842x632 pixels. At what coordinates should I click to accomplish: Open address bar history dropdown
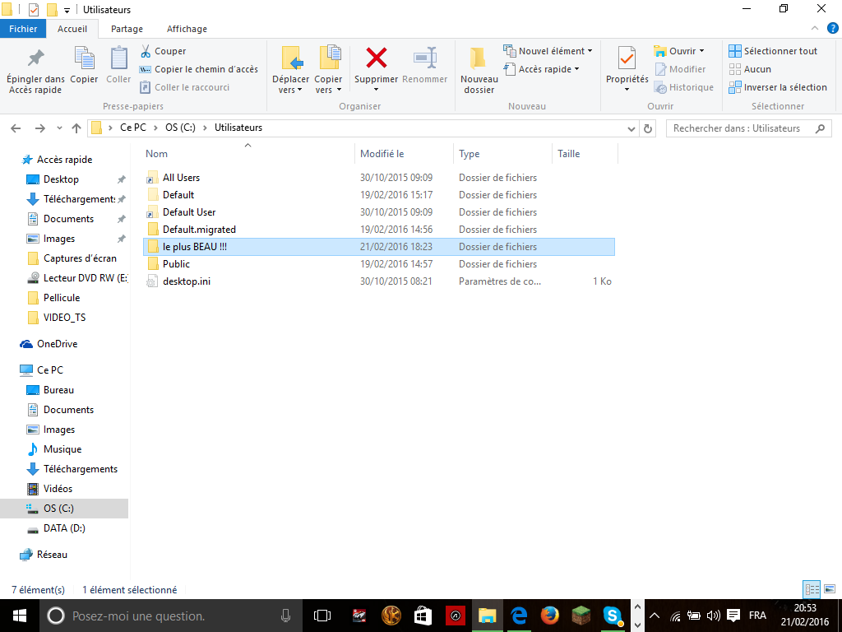[x=631, y=128]
